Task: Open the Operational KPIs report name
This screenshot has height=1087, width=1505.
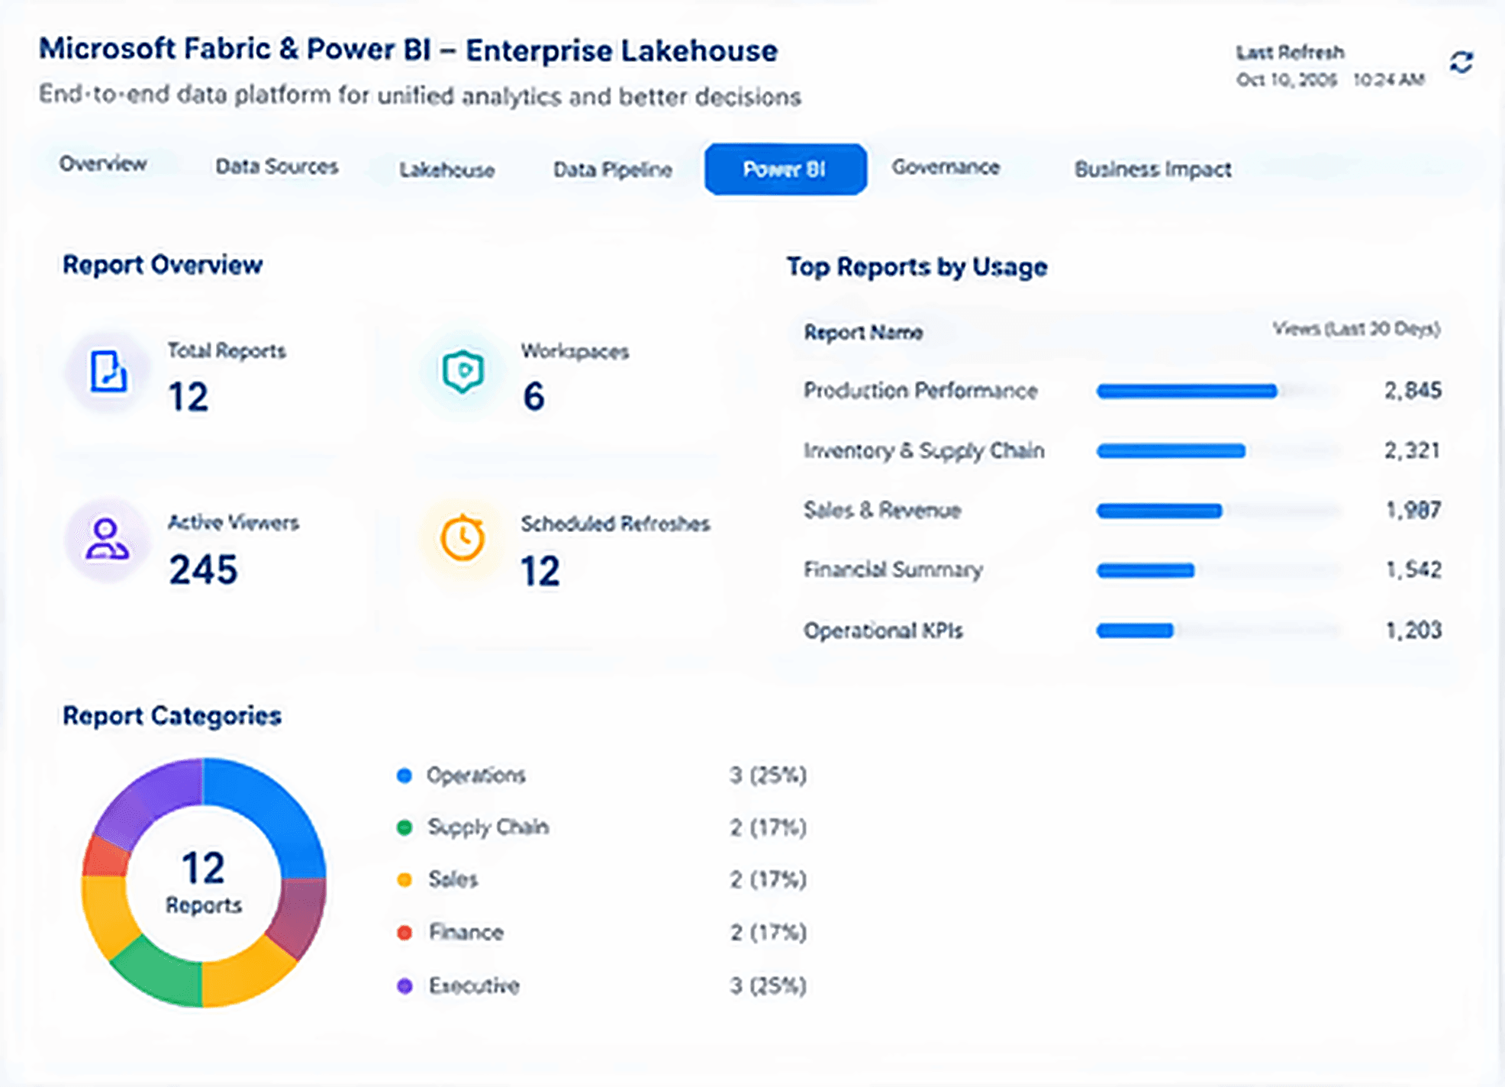Action: (883, 631)
